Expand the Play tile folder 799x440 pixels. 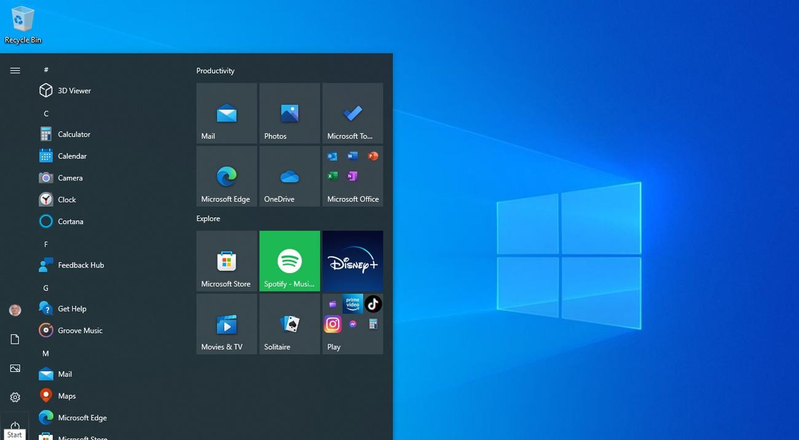tap(353, 324)
